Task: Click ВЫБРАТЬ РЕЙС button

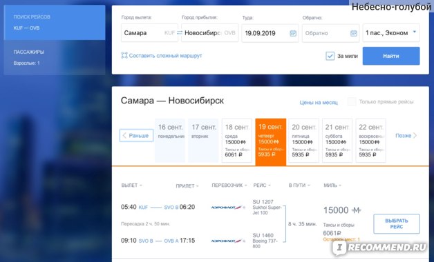Action: pos(397,223)
